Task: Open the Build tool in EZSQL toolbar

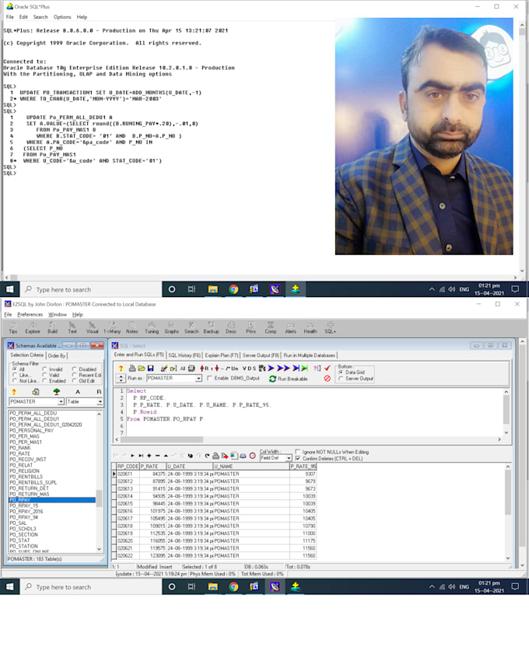Action: coord(52,327)
